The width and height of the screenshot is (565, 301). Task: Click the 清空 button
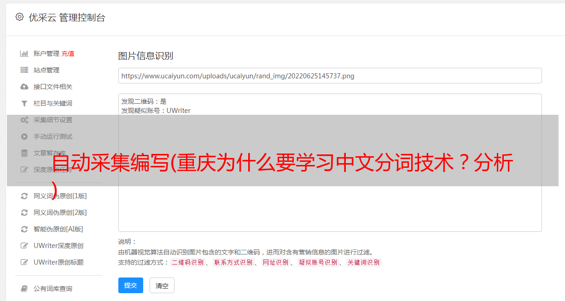coord(162,285)
